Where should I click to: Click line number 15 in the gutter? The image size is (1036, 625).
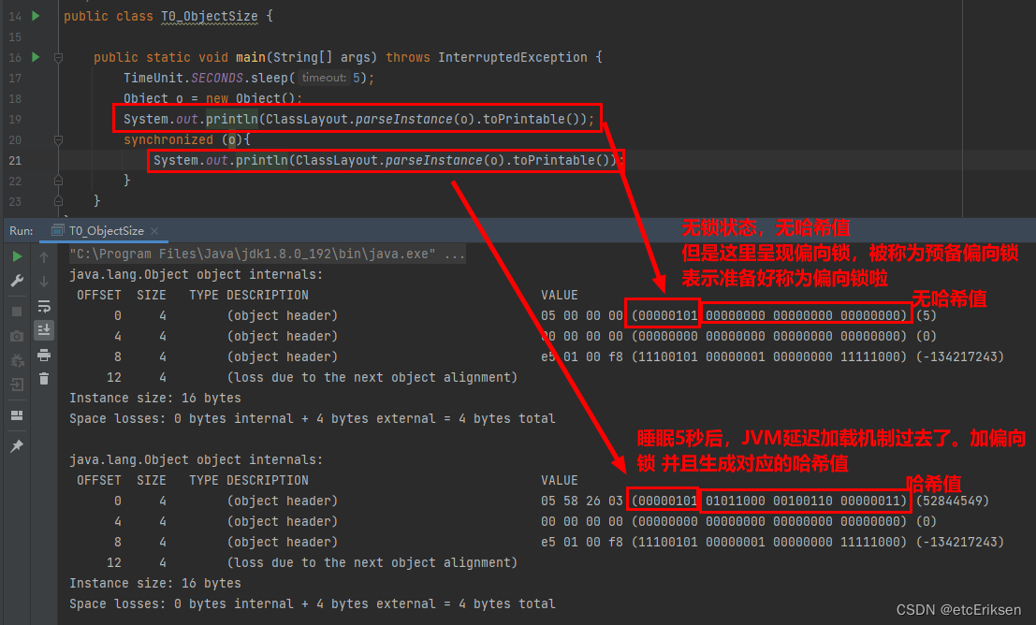point(15,37)
